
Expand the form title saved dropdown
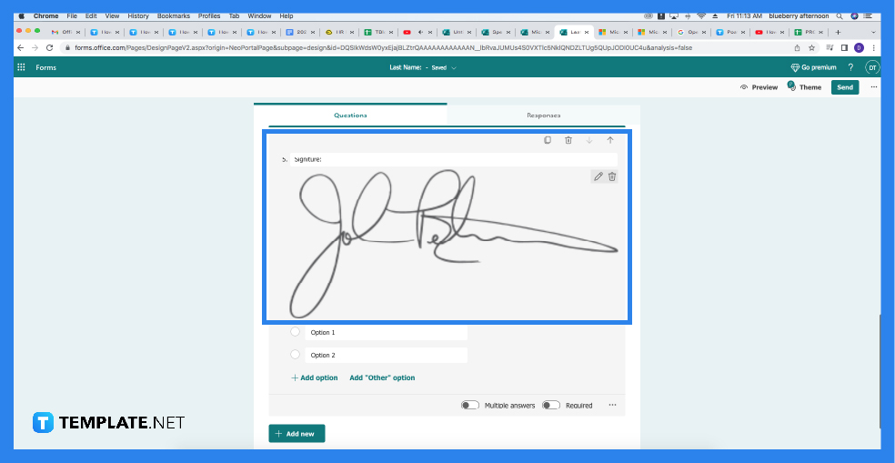(x=454, y=67)
